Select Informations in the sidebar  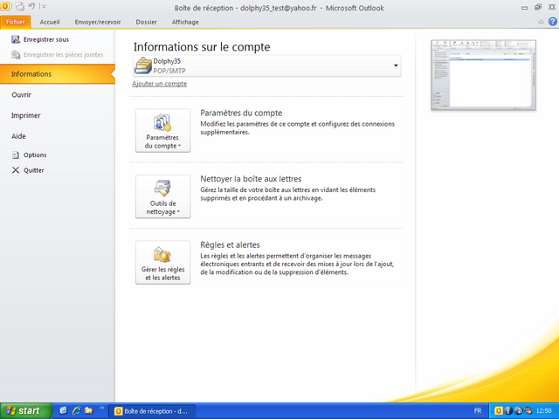(x=58, y=74)
